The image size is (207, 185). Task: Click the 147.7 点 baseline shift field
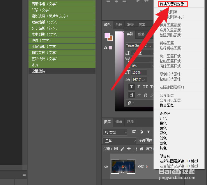point(139,79)
